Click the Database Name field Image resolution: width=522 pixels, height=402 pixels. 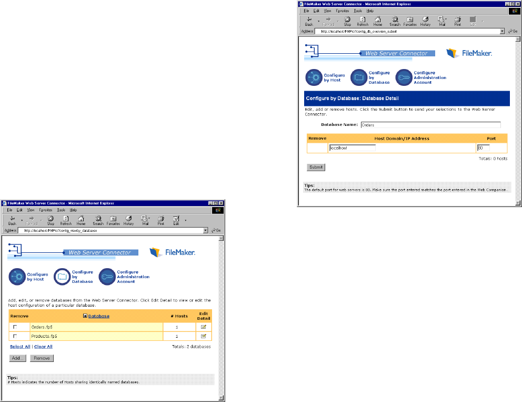tap(430, 125)
